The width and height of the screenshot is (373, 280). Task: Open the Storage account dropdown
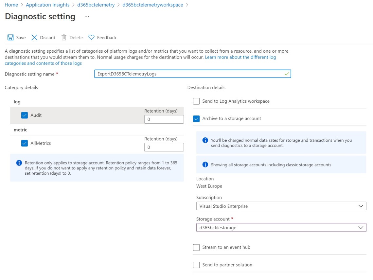(361, 227)
